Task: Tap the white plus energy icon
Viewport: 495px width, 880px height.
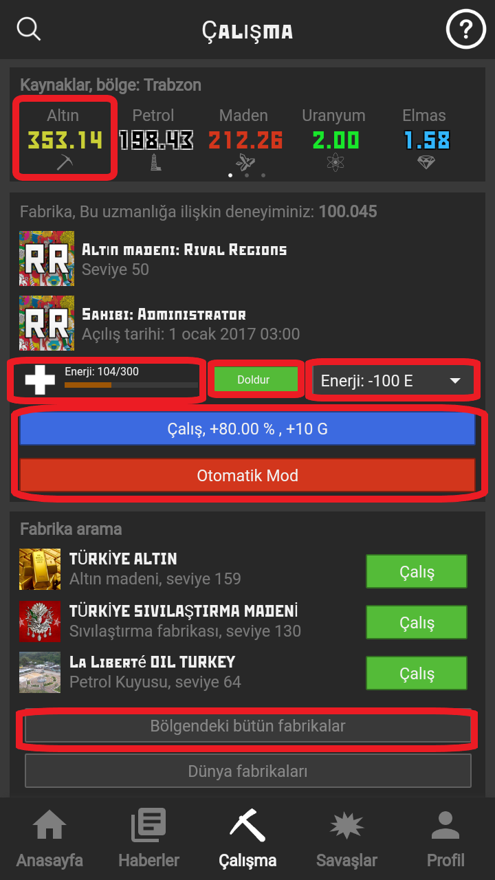Action: point(40,380)
